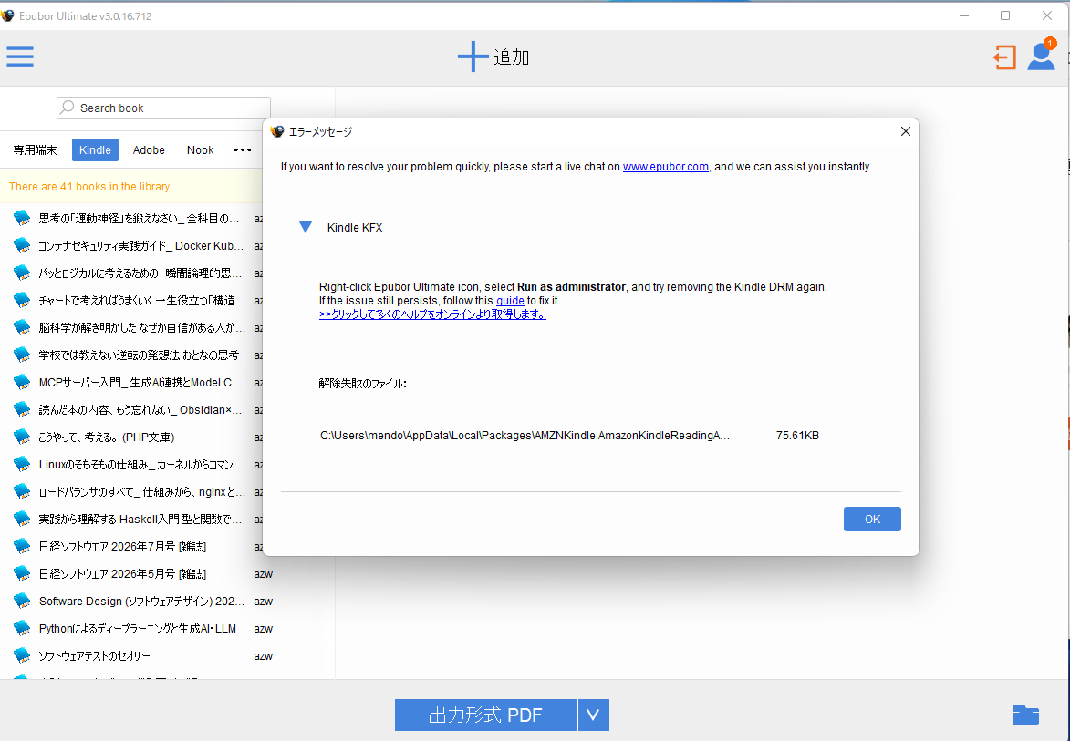Viewport: 1070px width, 741px height.
Task: Select book 思考の「運動神経」を鍛えなさい
Action: coord(140,218)
